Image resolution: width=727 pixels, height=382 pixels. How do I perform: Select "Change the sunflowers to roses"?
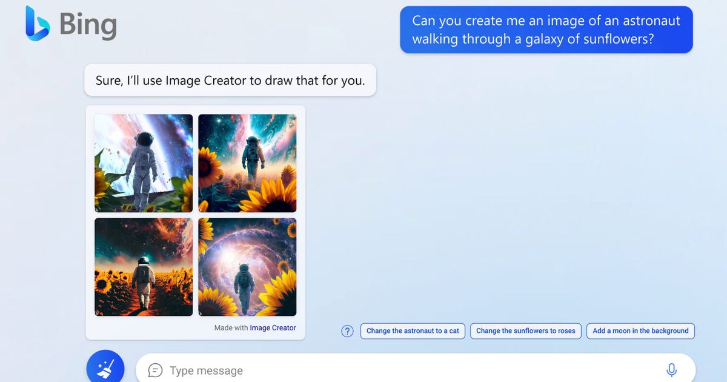click(x=526, y=331)
